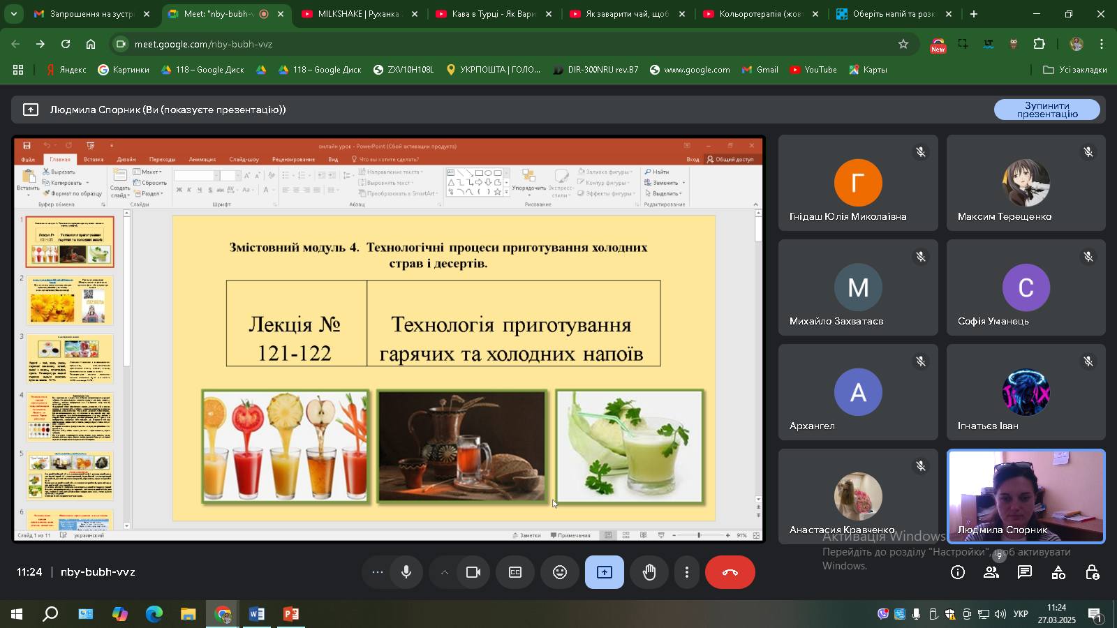This screenshot has height=628, width=1117.
Task: Expand audio settings arrow beside camera
Action: click(444, 572)
